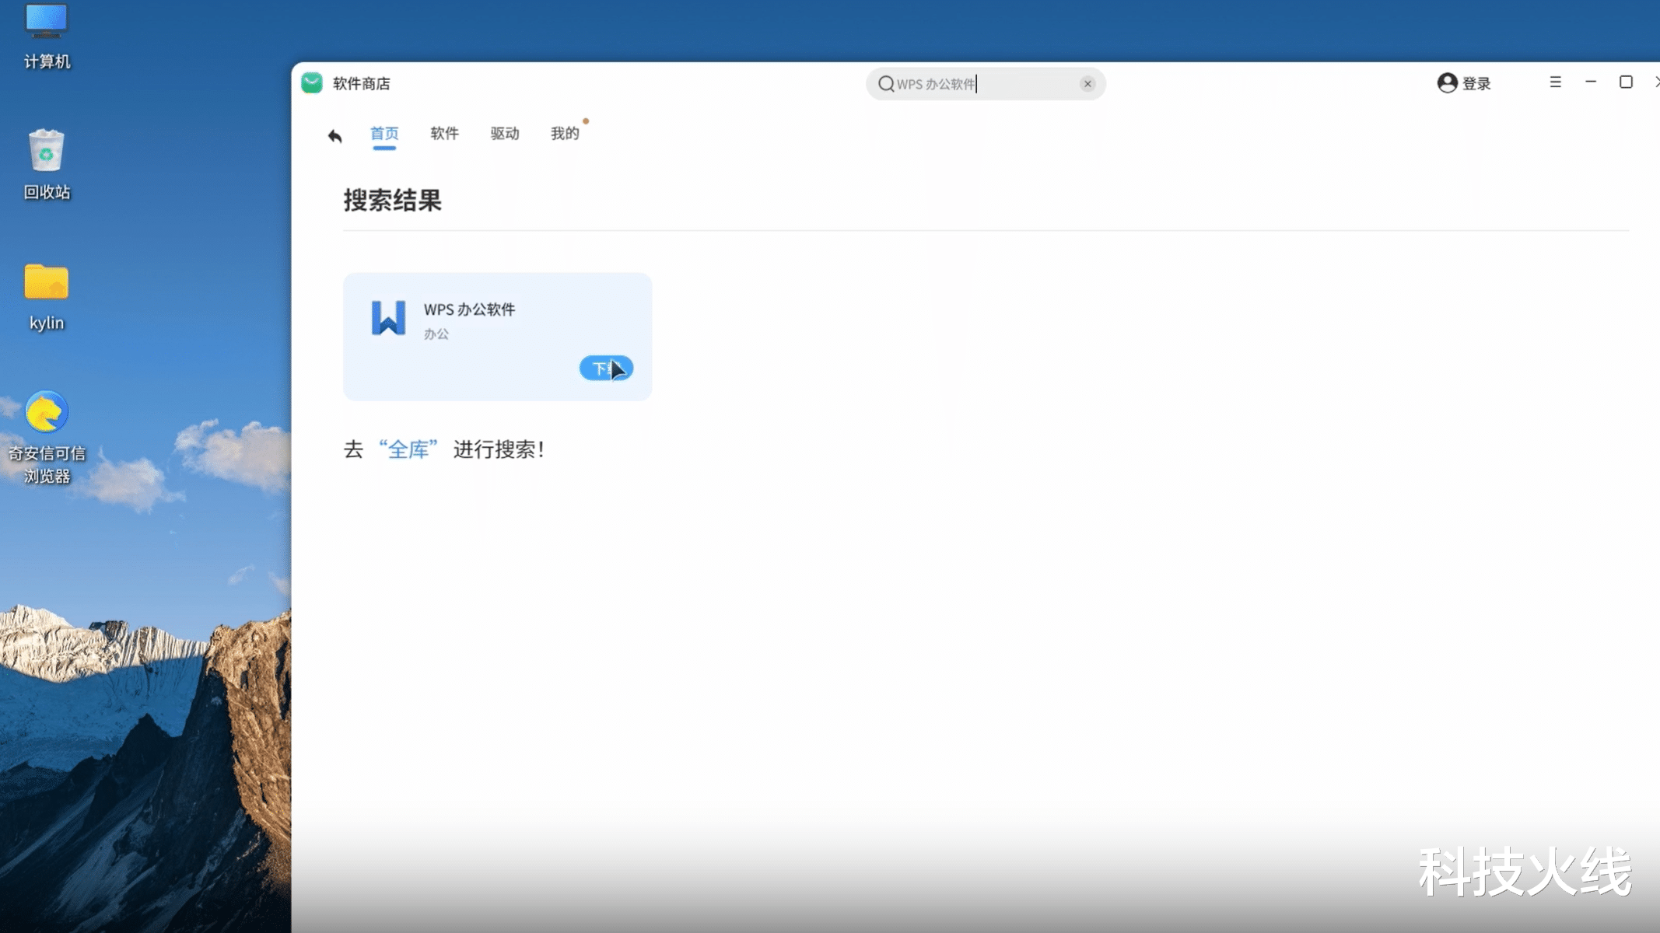Open the hamburger menu icon
This screenshot has width=1660, height=933.
tap(1555, 82)
